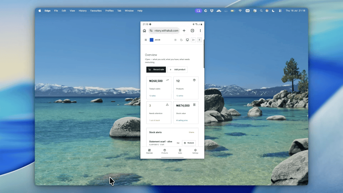Open Spotlight search magnifier icon
The width and height of the screenshot is (343, 193).
tap(261, 10)
